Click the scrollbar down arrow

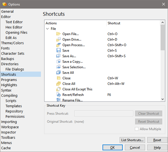163,99
